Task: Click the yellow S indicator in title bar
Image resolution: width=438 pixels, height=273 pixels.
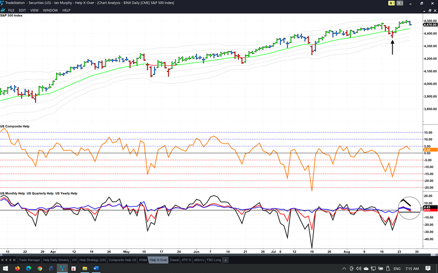Action: click(x=391, y=3)
